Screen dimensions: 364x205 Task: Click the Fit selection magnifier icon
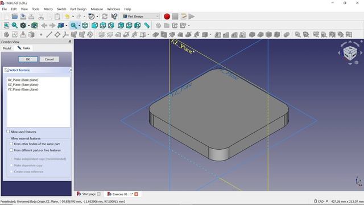tap(15, 25)
